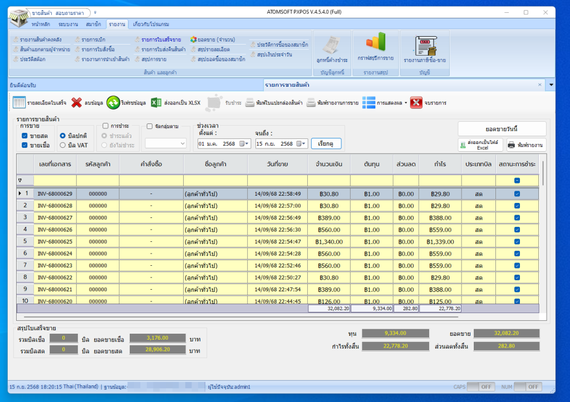Click the เลขที่เอกสาร column filter field

[x=55, y=181]
